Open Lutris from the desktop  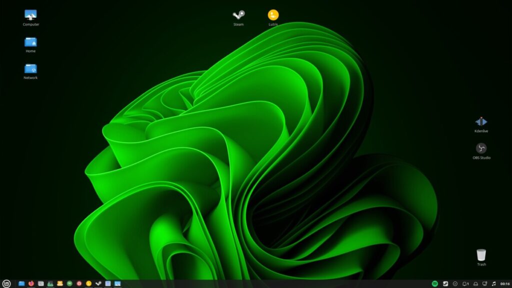(272, 15)
